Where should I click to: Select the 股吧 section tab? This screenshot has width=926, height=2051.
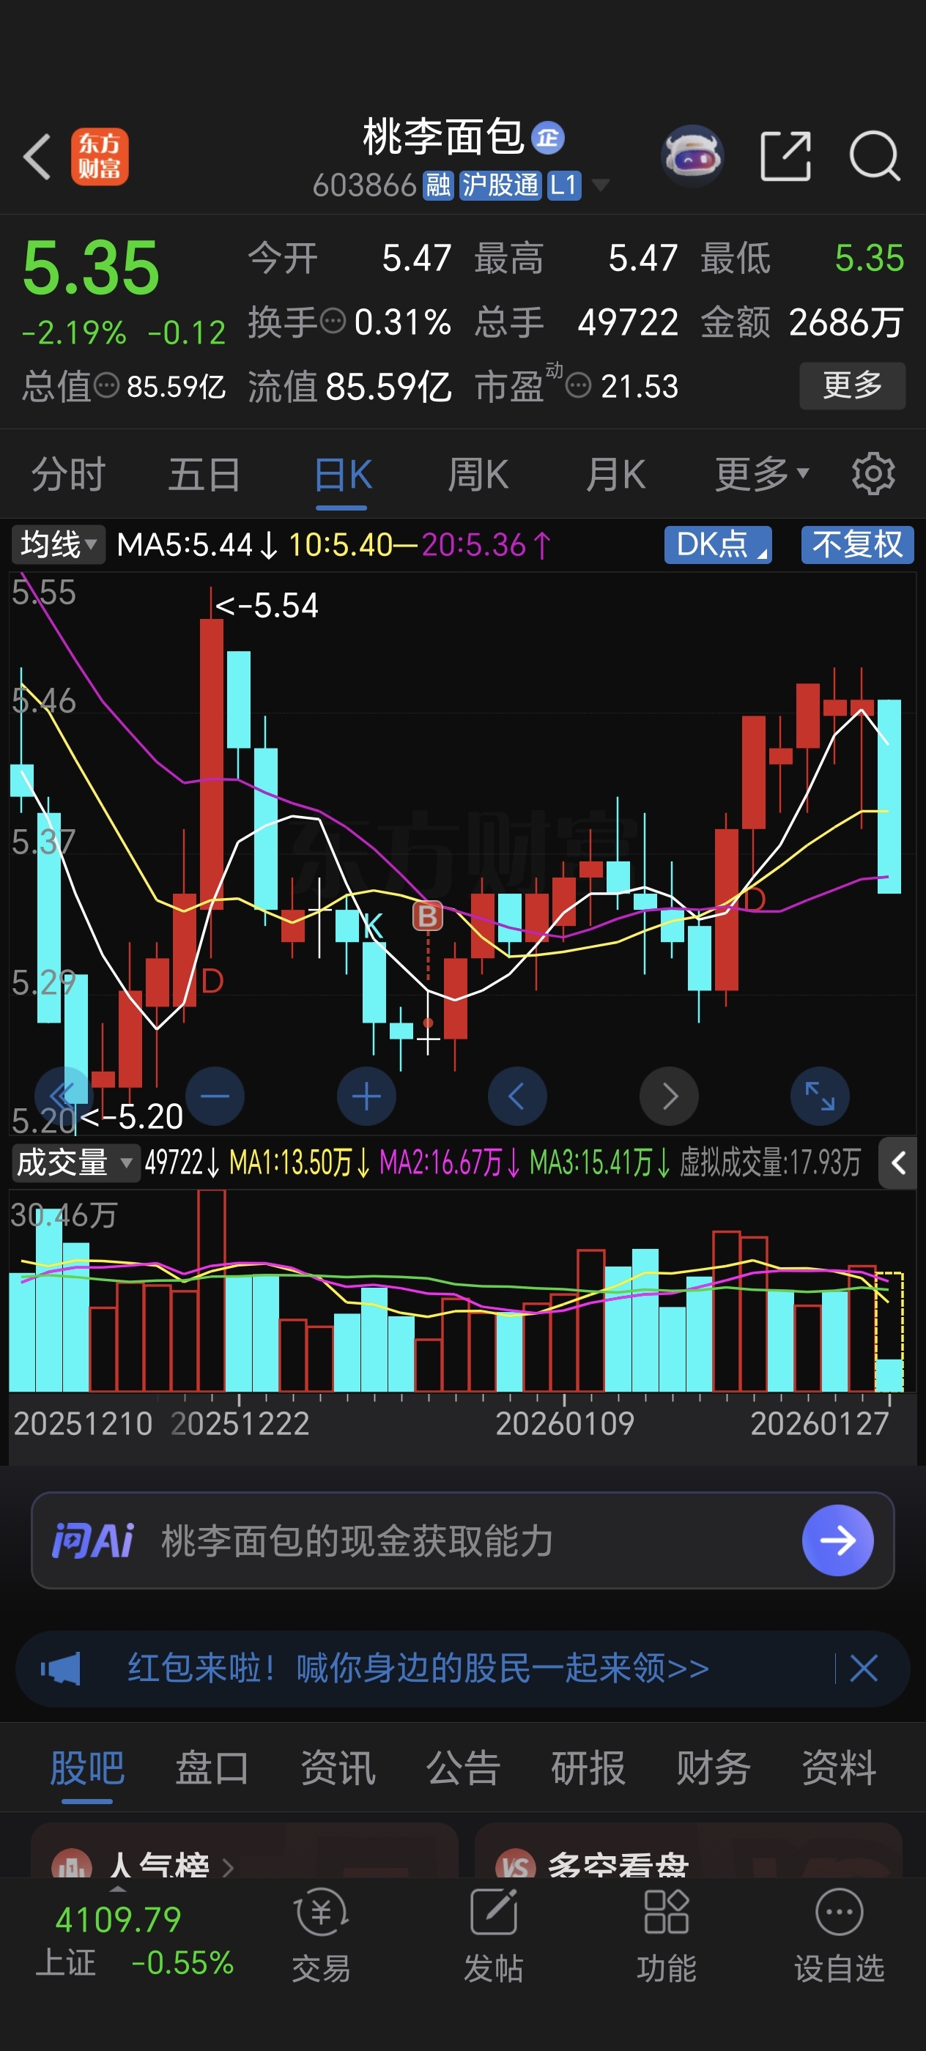coord(86,1768)
